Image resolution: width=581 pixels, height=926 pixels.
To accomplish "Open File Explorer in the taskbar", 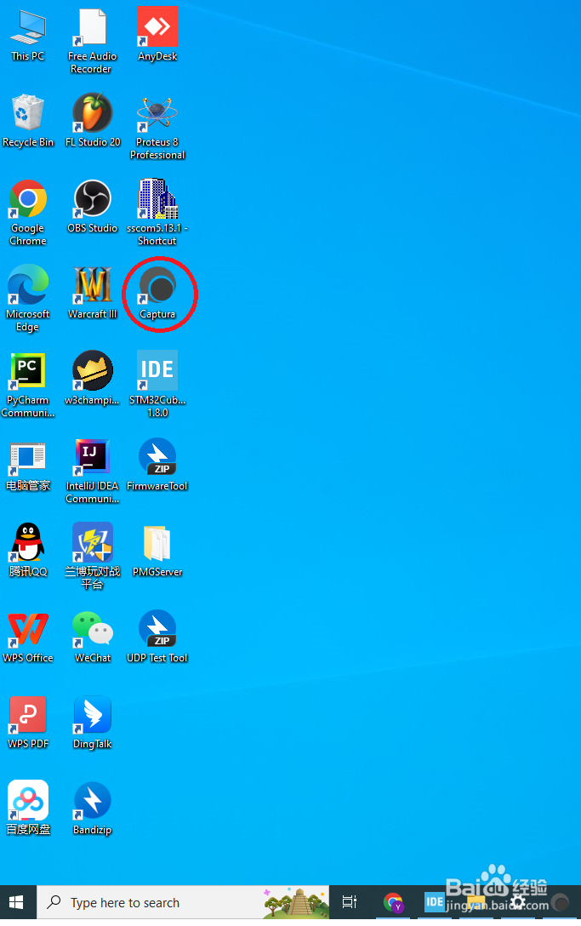I will tap(476, 902).
